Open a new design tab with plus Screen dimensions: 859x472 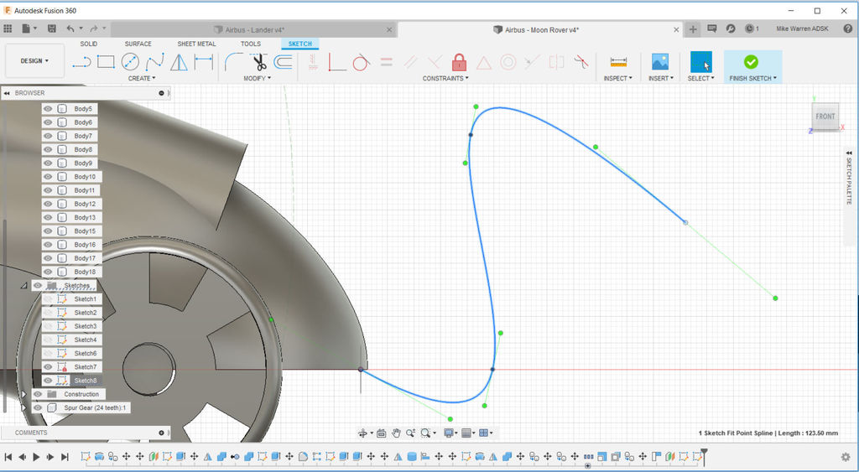[693, 29]
